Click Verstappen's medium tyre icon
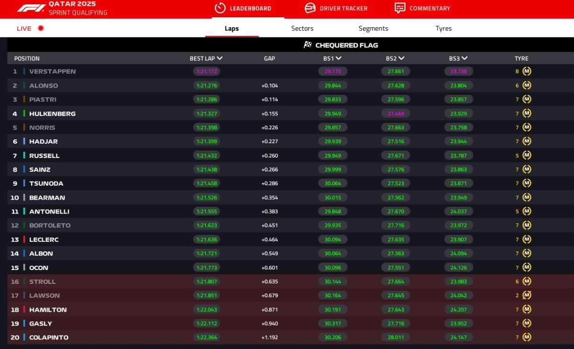This screenshot has width=574, height=349. point(527,71)
